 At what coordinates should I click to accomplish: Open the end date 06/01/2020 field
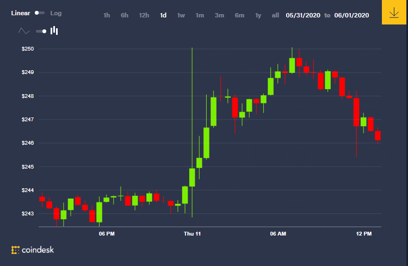point(351,15)
